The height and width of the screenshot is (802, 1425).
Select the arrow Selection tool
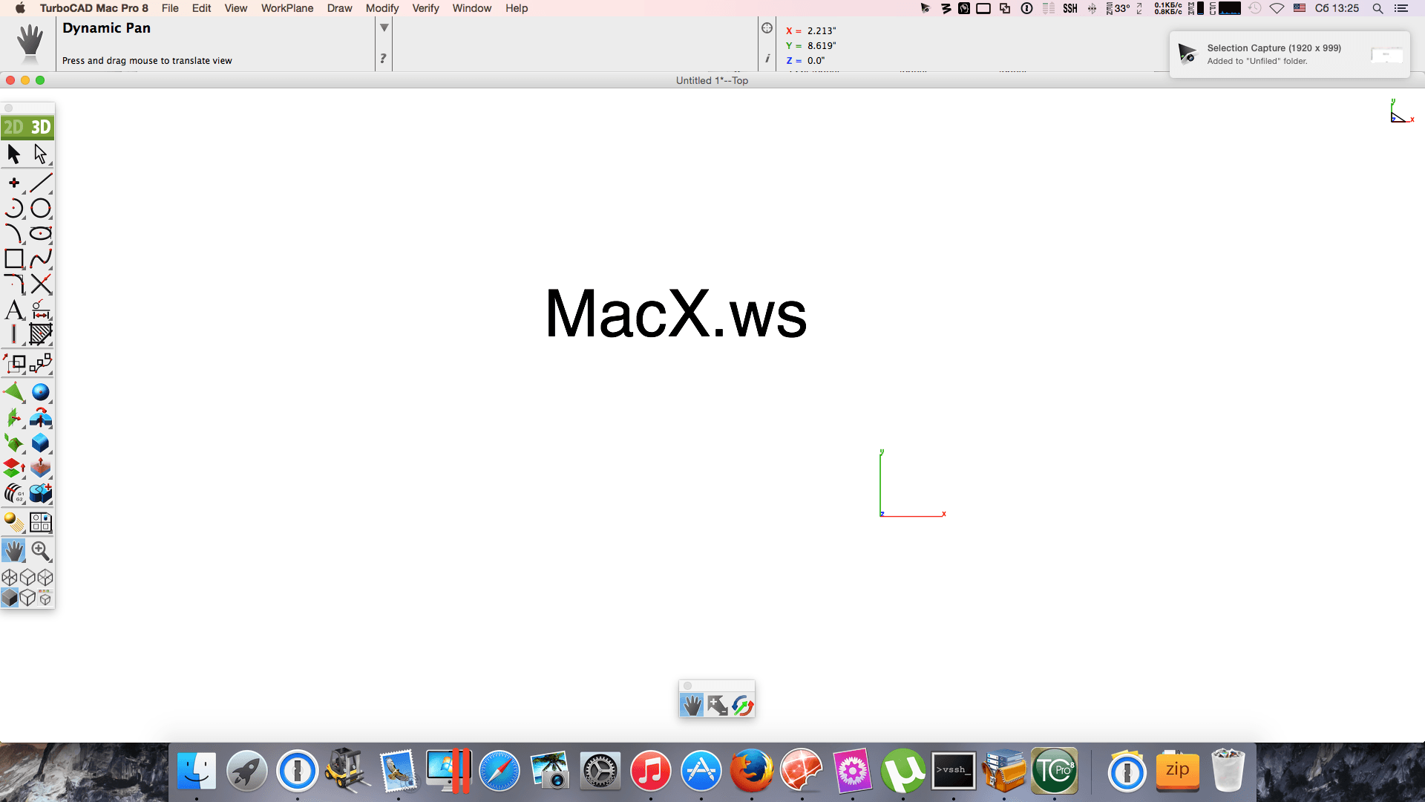click(14, 154)
